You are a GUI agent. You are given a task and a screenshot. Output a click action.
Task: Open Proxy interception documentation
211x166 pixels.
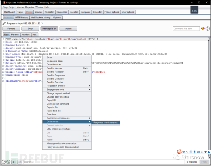pyautogui.click(x=67, y=147)
